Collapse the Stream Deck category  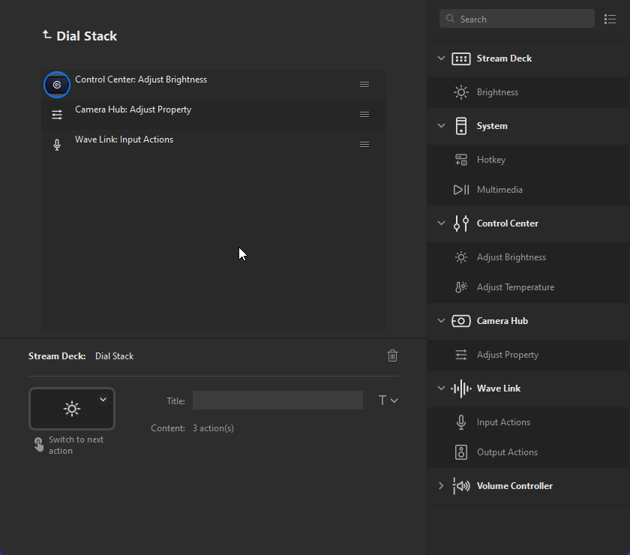tap(441, 58)
